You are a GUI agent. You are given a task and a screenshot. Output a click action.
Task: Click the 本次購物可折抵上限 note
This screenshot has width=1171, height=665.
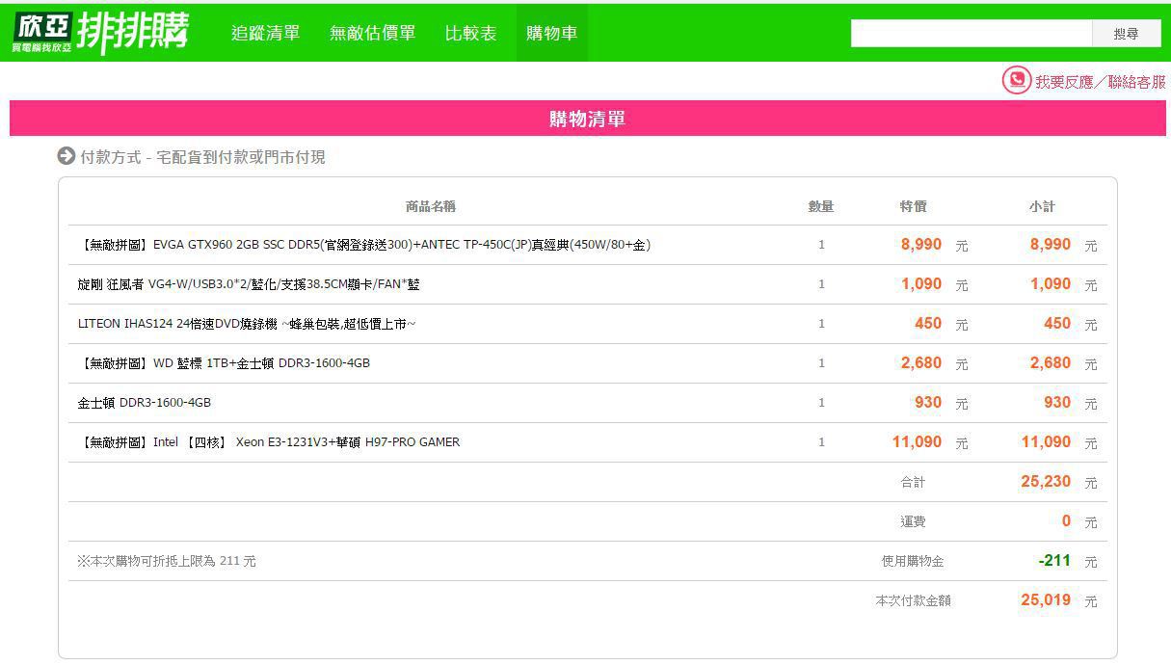point(167,561)
